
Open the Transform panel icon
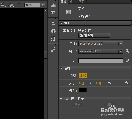click(x=53, y=39)
